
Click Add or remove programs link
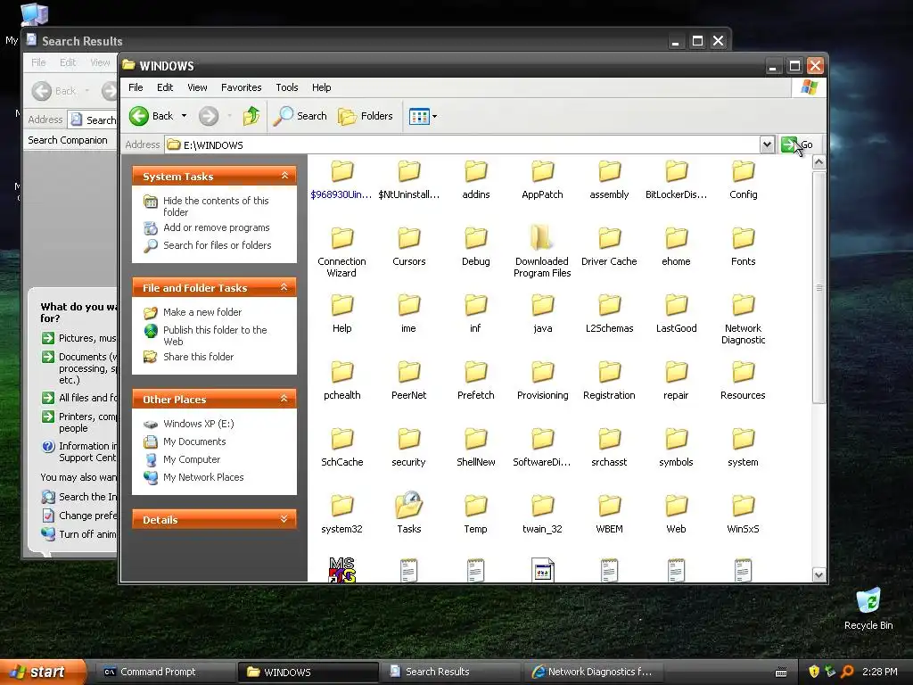216,227
